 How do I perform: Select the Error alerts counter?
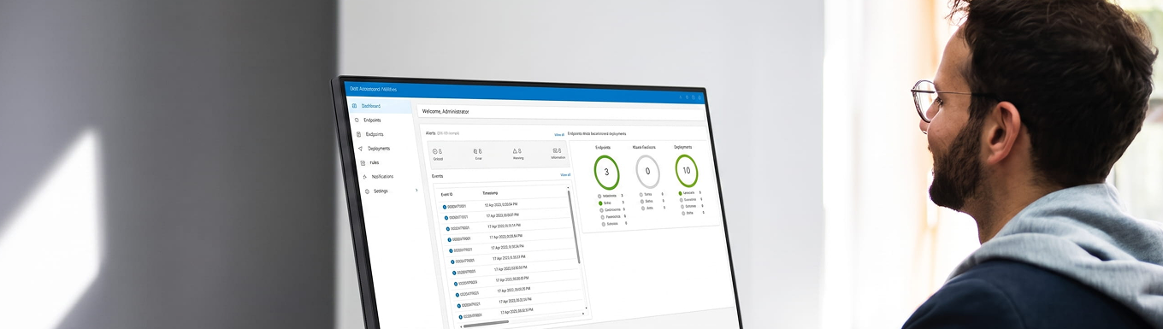478,154
